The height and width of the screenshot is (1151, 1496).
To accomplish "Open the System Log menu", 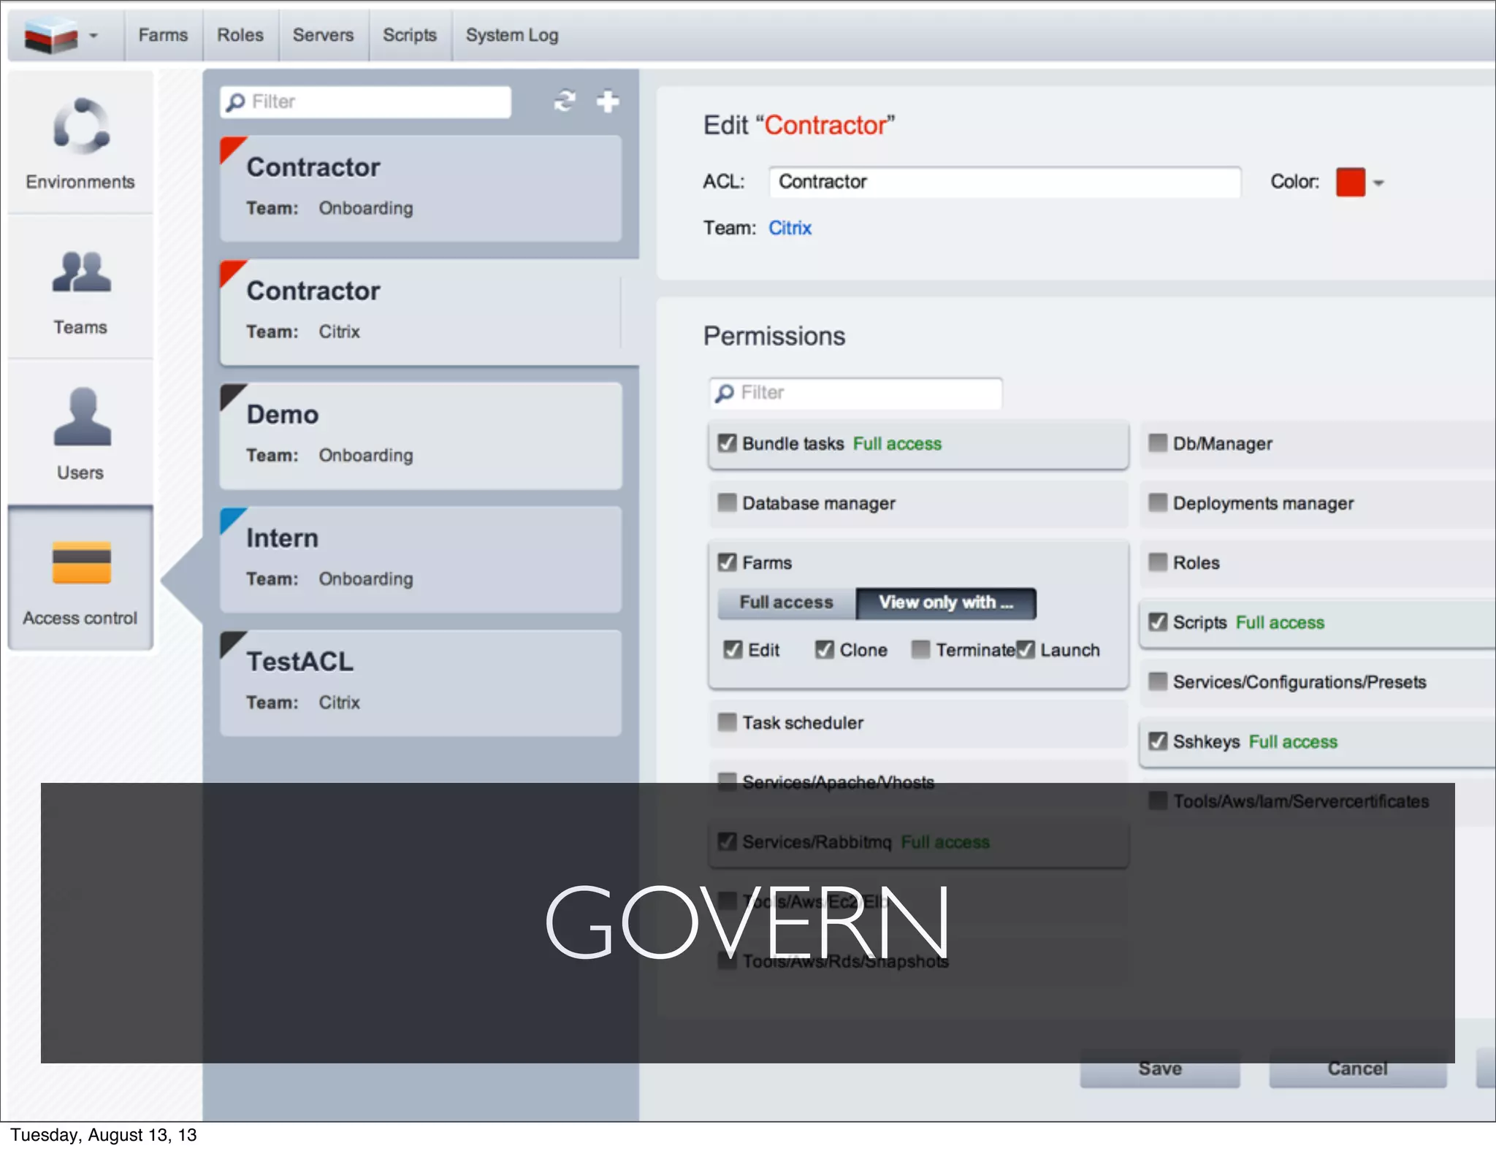I will tap(512, 35).
